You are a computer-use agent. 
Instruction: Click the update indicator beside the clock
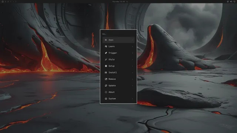point(127,1)
